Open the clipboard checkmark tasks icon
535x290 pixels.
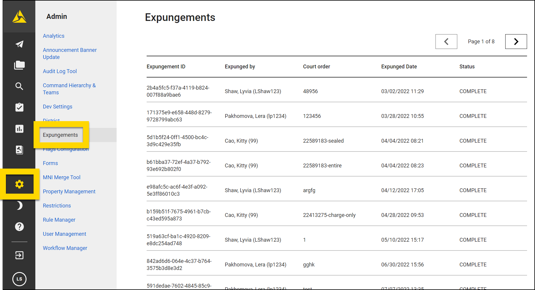tap(19, 107)
